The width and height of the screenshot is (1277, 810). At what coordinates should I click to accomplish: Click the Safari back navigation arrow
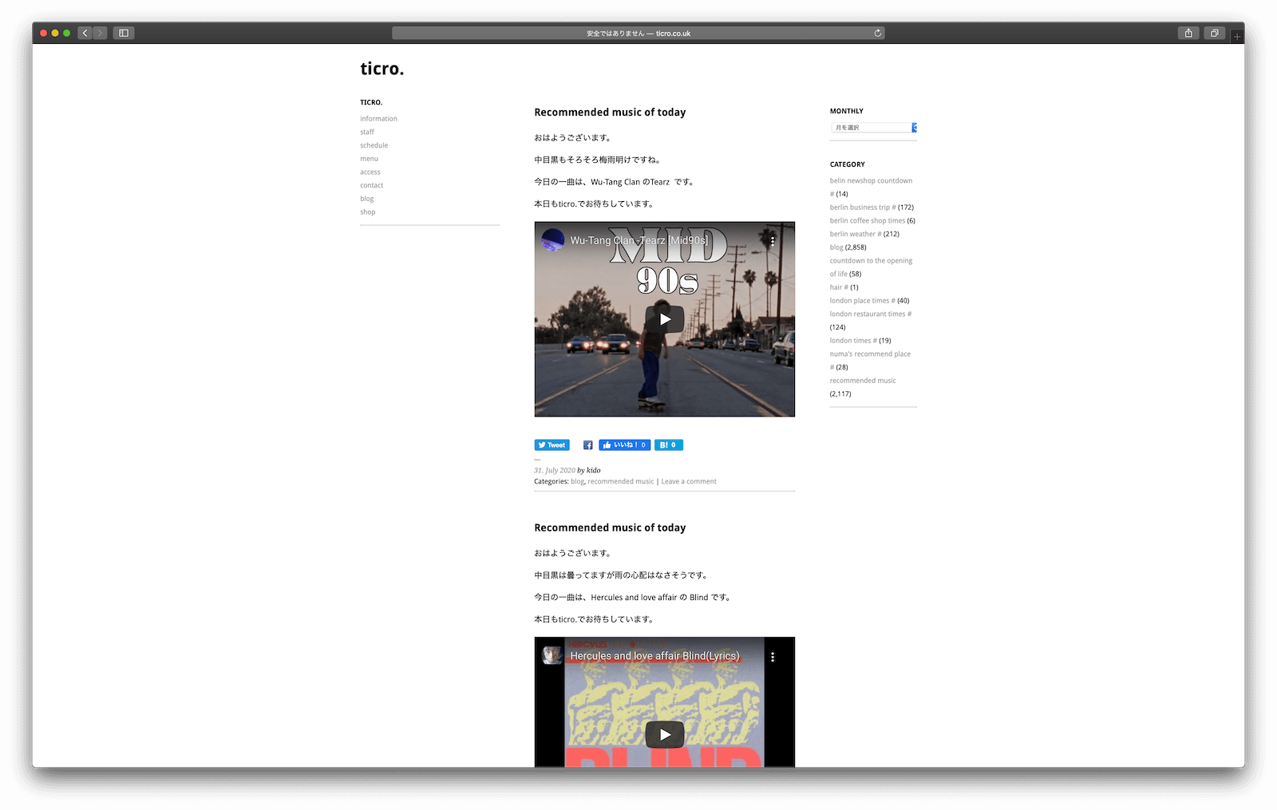85,33
